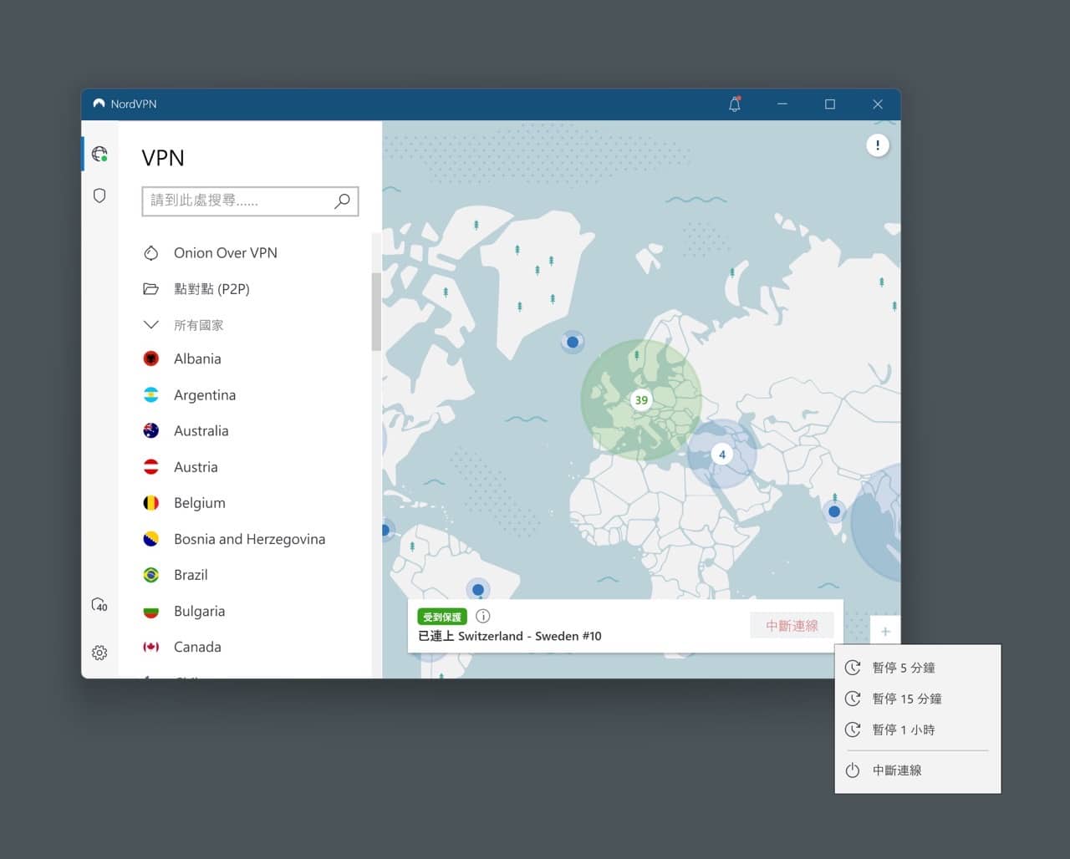Click the Iceland server dot on the map
This screenshot has width=1070, height=859.
click(573, 342)
